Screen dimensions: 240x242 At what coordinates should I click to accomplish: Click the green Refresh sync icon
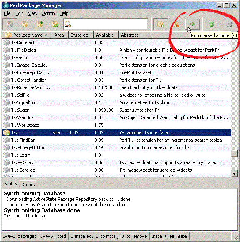pos(211,24)
